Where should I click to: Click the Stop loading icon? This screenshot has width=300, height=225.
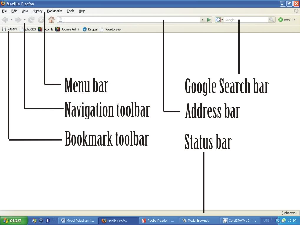tap(41, 19)
